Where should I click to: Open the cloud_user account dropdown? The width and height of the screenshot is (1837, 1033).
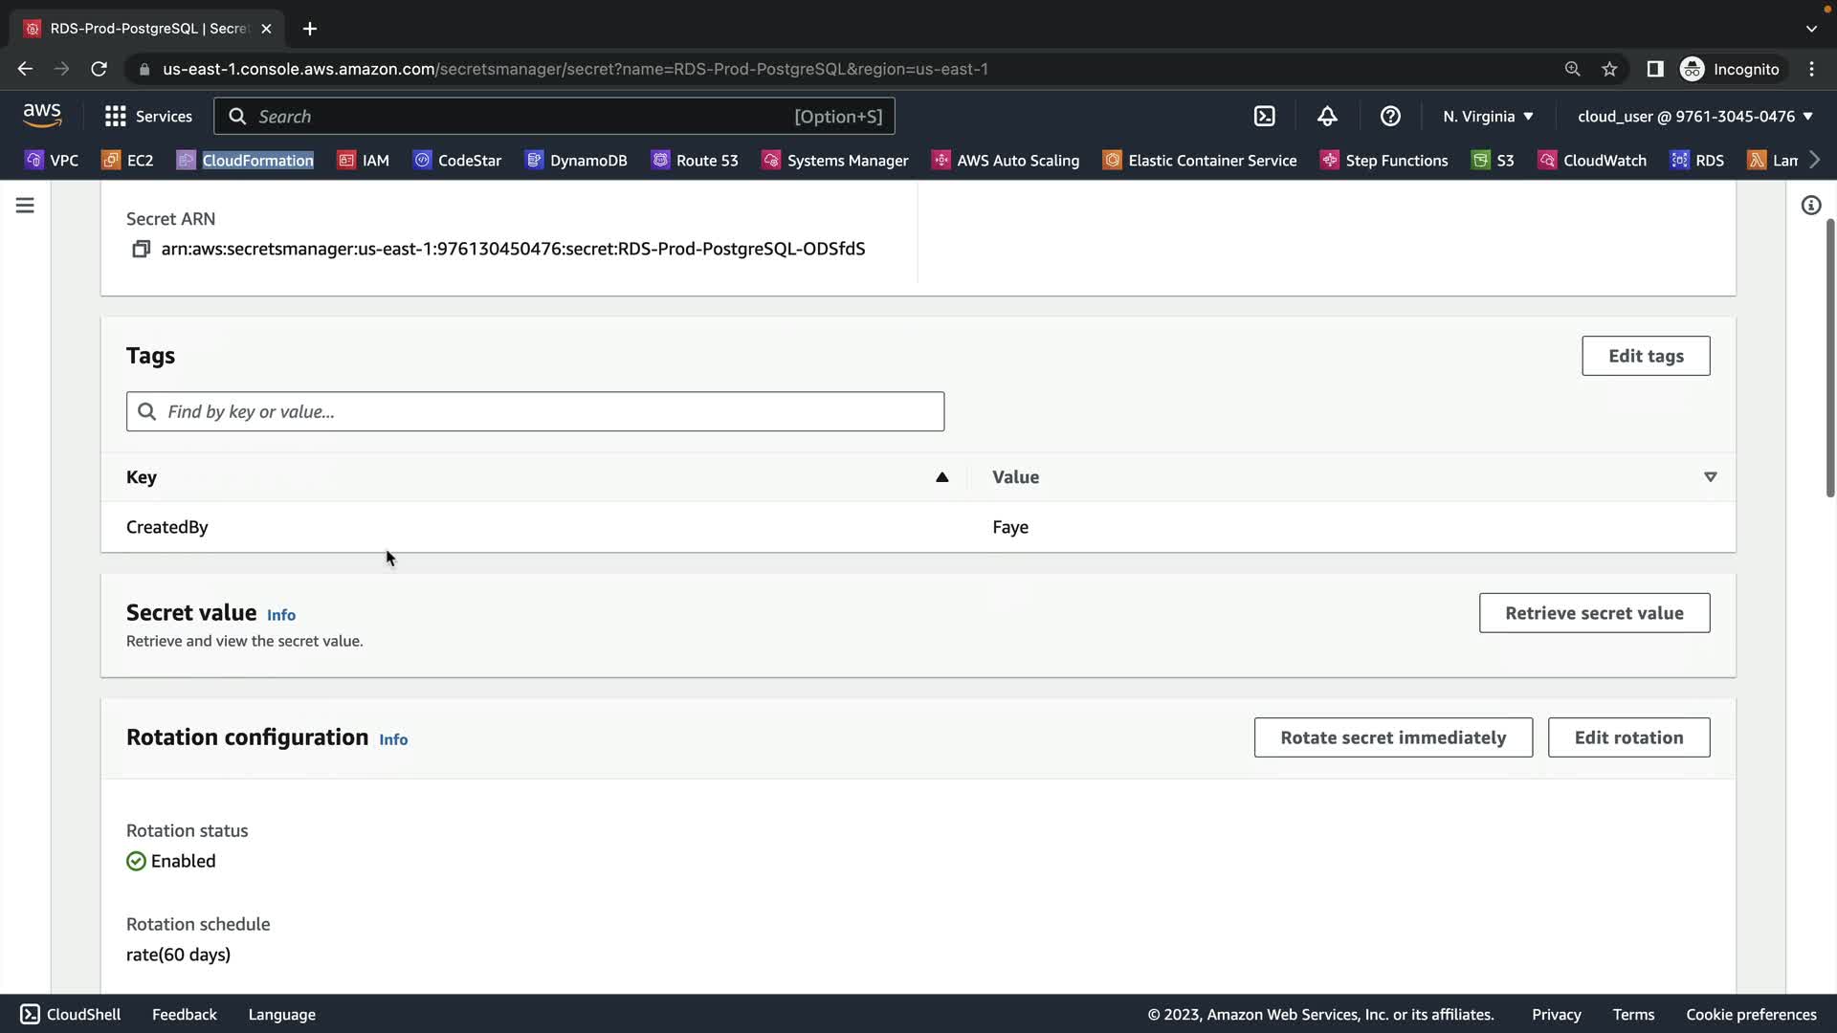1694,117
